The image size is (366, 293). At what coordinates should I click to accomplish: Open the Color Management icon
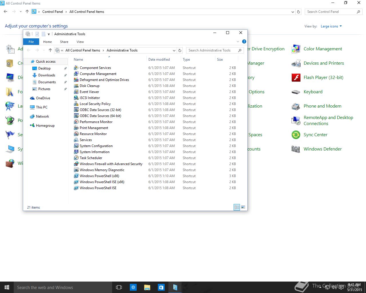point(296,49)
